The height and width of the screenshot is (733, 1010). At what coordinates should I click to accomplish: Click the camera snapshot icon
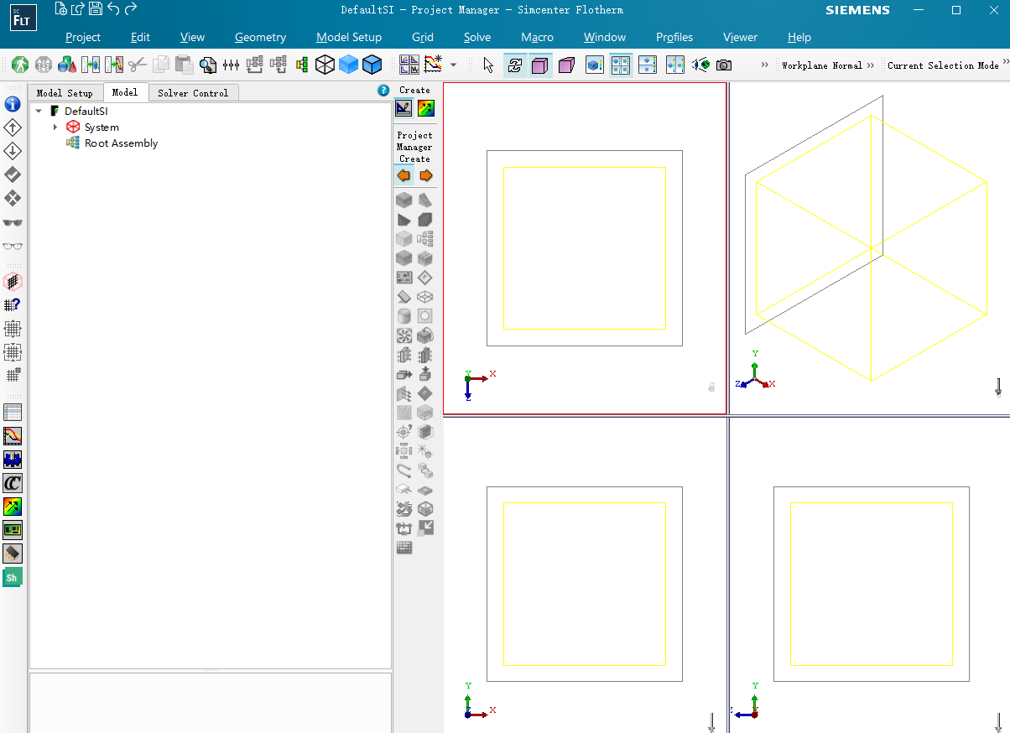pos(724,65)
